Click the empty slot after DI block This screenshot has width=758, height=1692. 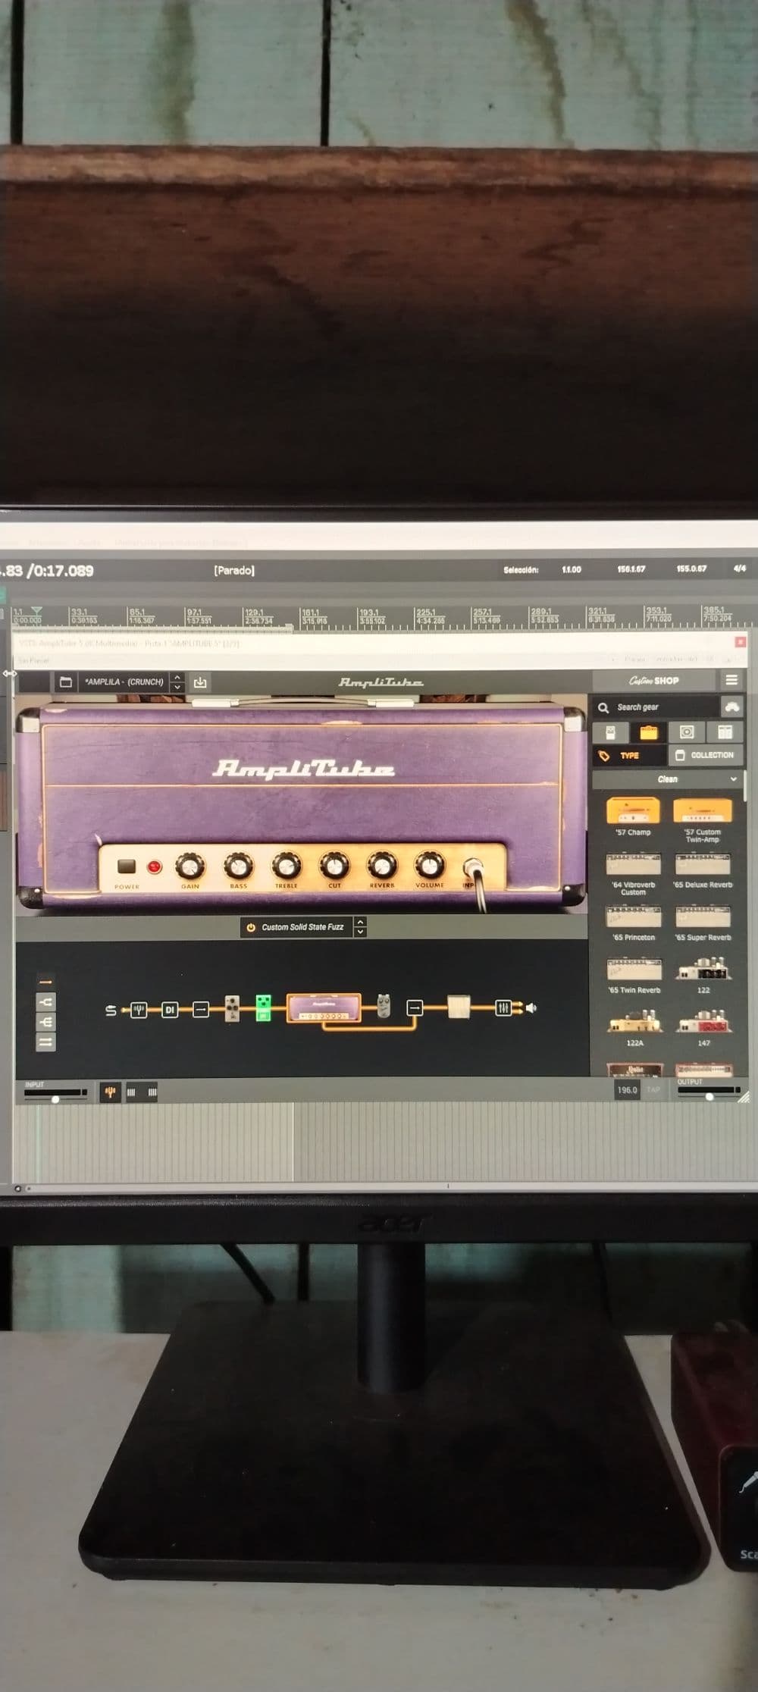[201, 1010]
